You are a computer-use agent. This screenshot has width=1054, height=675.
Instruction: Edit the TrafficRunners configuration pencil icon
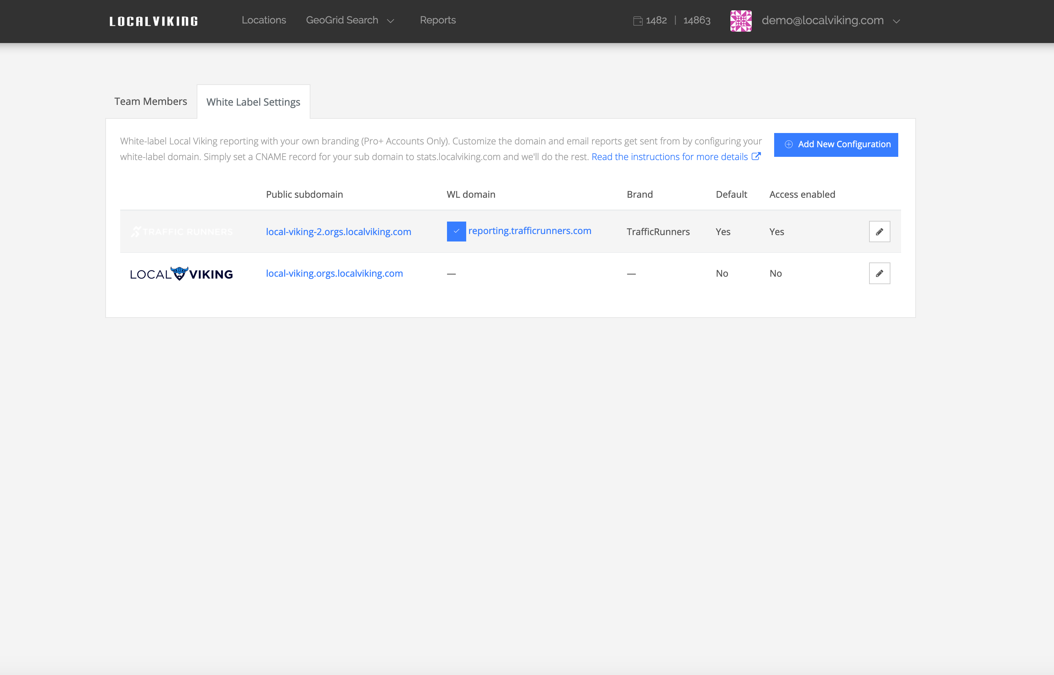(879, 232)
